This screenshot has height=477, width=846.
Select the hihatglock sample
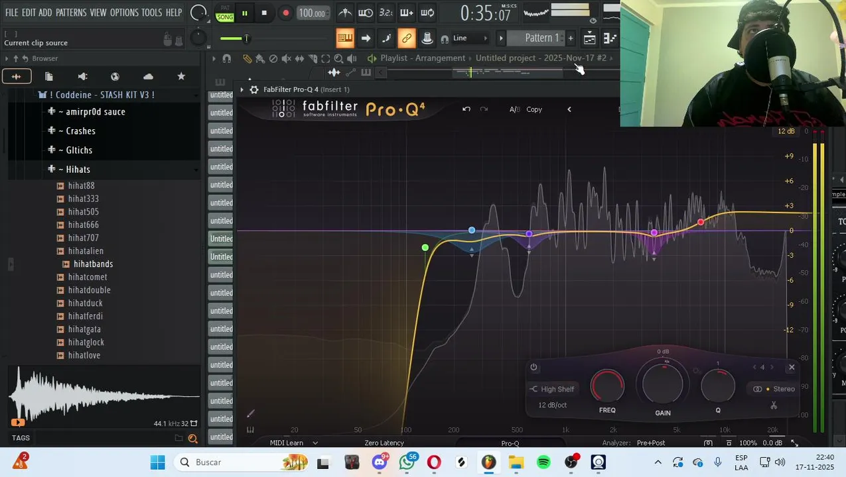pos(86,343)
